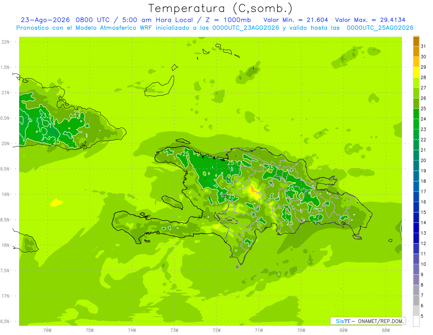Image resolution: width=433 pixels, height=335 pixels.
Task: Click the green 24 degree legend swatch
Action: click(x=416, y=114)
